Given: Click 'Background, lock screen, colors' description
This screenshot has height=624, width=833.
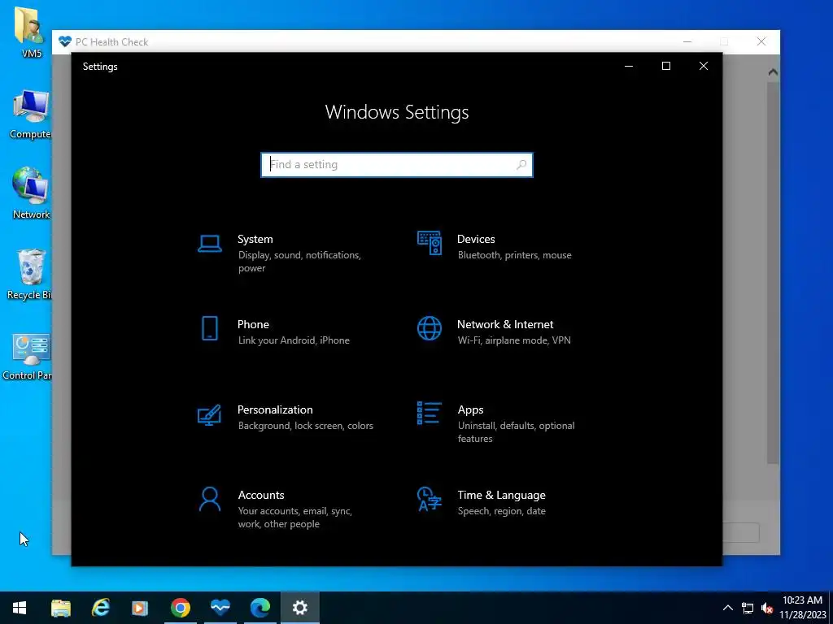Looking at the screenshot, I should pos(306,426).
